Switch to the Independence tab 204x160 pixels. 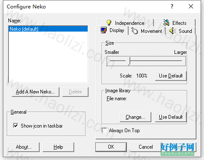[125, 23]
